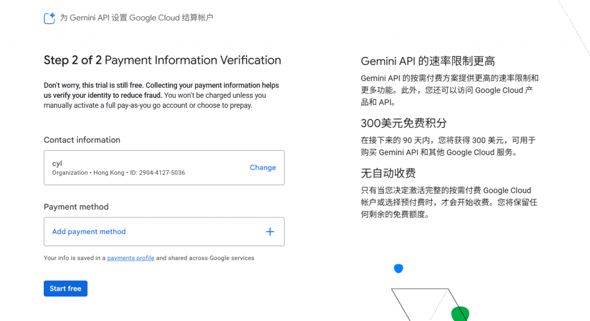Open the payments profile link
The height and width of the screenshot is (321, 590).
click(131, 258)
